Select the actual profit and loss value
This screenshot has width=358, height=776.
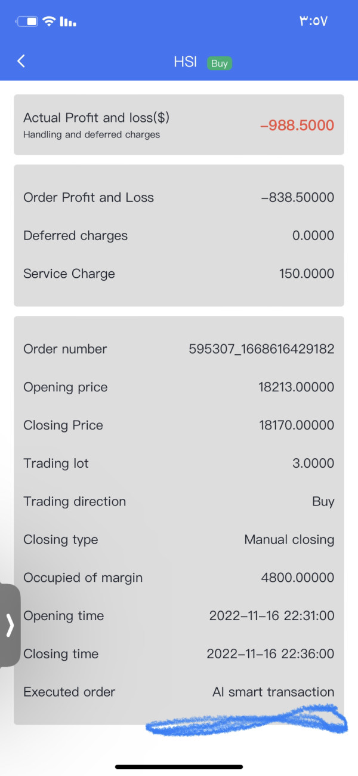click(297, 125)
